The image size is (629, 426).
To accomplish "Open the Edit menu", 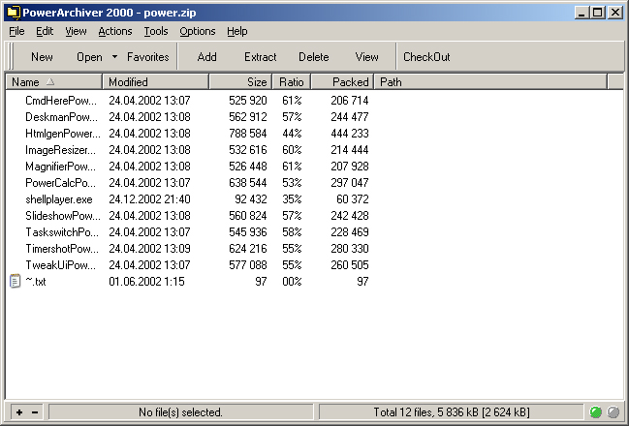I will tap(45, 31).
